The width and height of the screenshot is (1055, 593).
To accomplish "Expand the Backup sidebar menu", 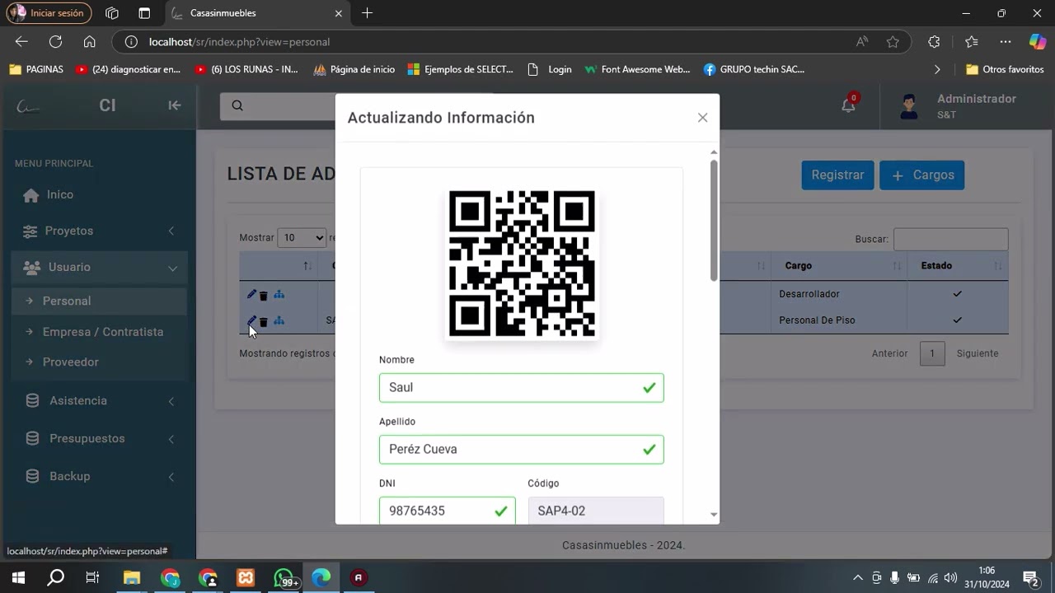I will (x=100, y=477).
